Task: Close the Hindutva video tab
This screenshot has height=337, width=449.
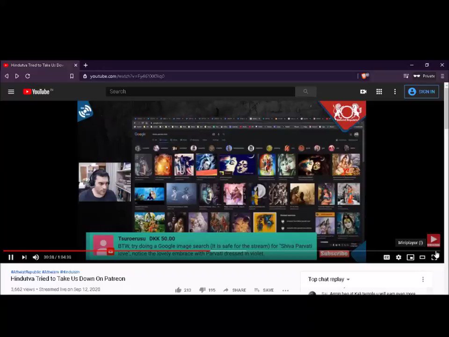Action: 76,65
